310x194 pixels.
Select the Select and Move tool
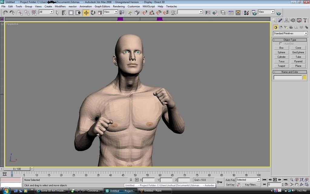pos(86,12)
